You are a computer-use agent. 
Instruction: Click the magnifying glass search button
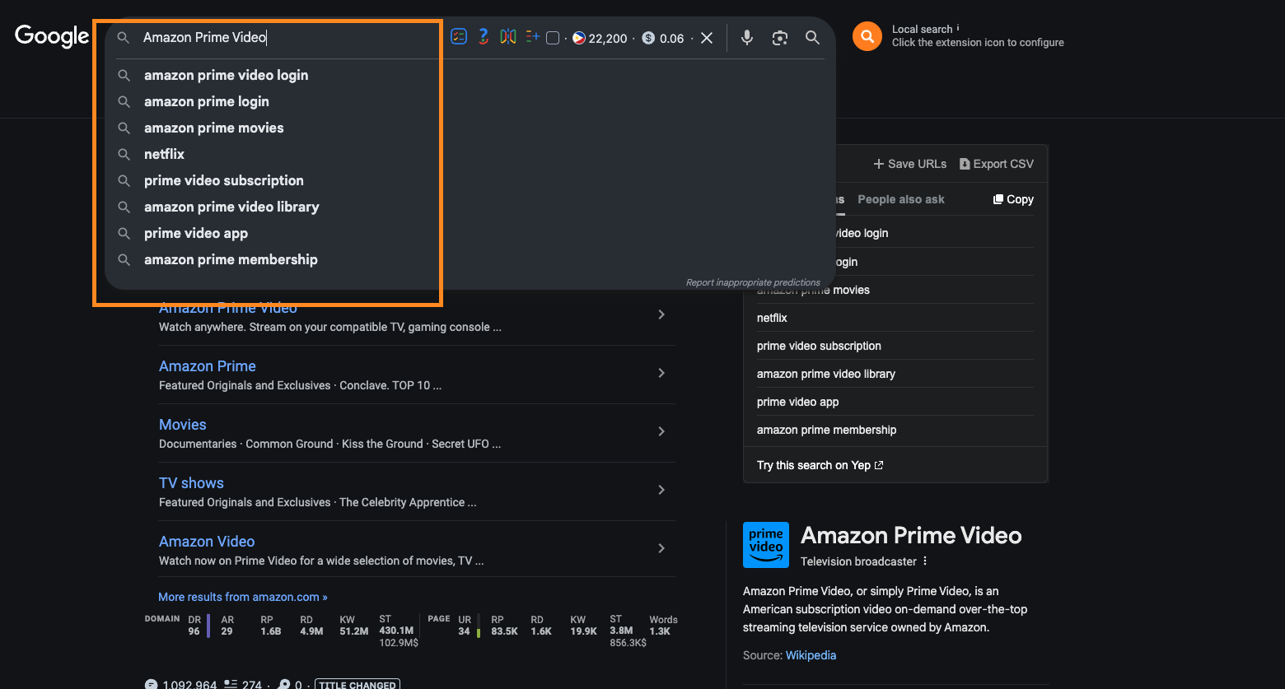(x=812, y=38)
